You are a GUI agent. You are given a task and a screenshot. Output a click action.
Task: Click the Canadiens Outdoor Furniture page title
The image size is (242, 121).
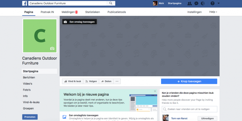coord(39,61)
